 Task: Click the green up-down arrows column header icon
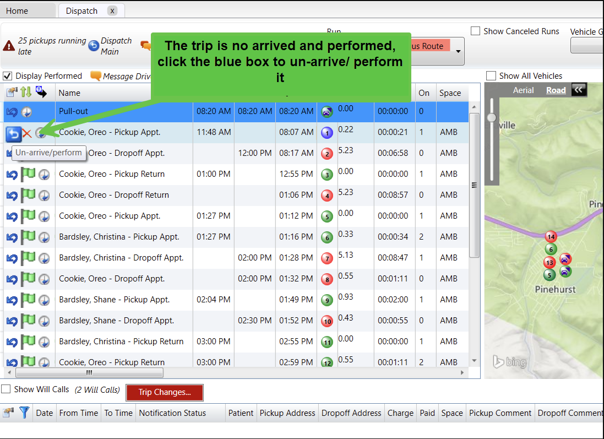click(26, 93)
